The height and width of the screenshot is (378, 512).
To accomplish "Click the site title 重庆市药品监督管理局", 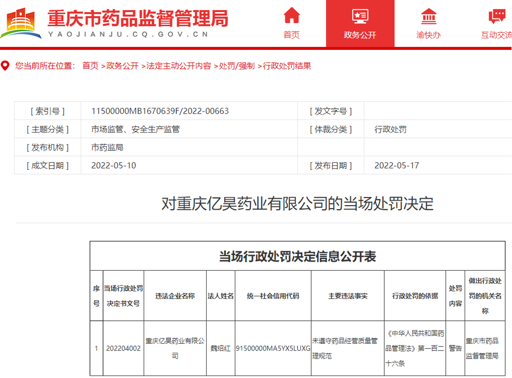I will pos(138,18).
